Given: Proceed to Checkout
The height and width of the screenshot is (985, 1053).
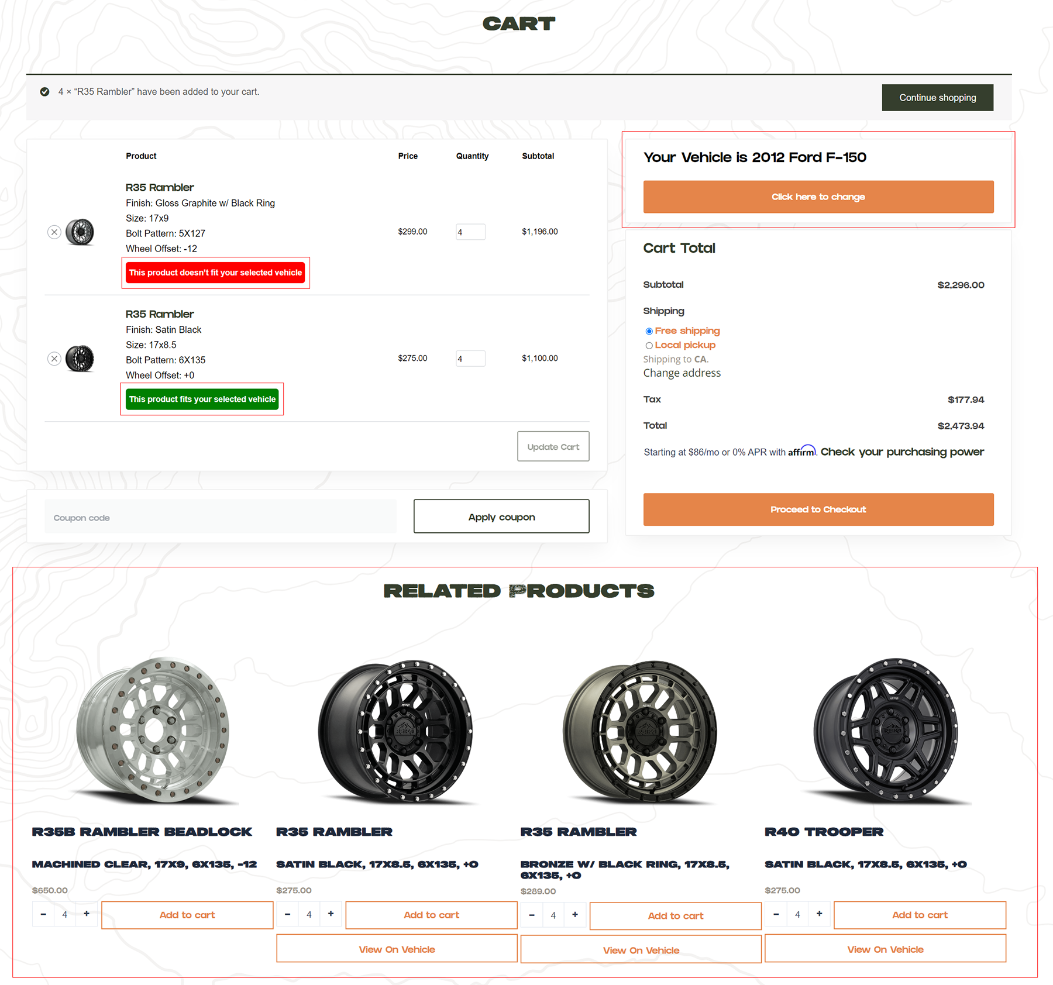Looking at the screenshot, I should pyautogui.click(x=818, y=509).
